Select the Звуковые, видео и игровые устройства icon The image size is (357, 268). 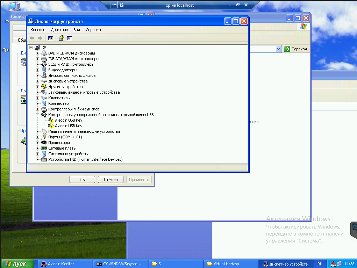pos(44,92)
